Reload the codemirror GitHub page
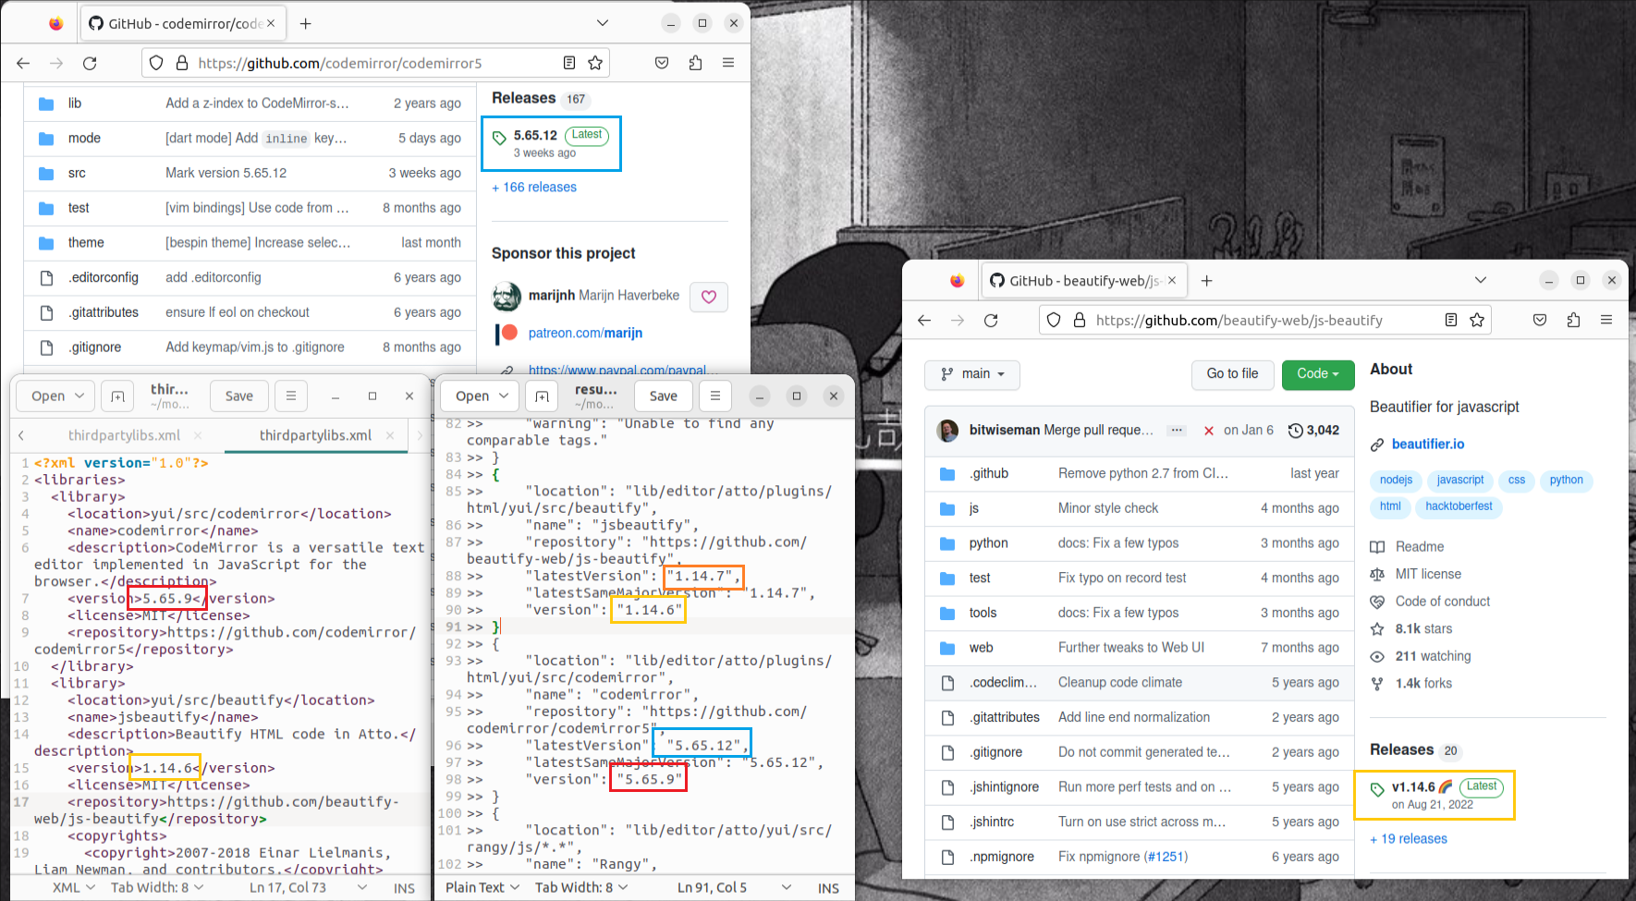The height and width of the screenshot is (901, 1636). [90, 63]
